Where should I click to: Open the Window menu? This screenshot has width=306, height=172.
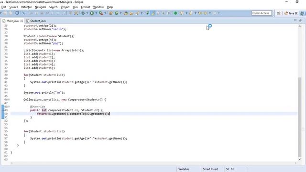[98, 7]
